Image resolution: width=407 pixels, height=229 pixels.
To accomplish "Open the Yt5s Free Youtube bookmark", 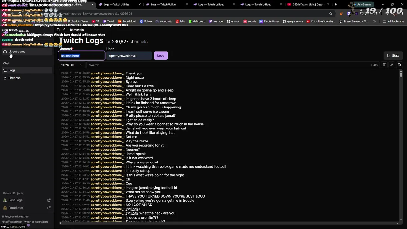I will [x=321, y=21].
